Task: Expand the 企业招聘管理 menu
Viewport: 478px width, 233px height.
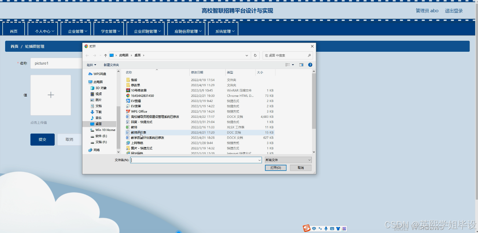Action: pyautogui.click(x=147, y=31)
